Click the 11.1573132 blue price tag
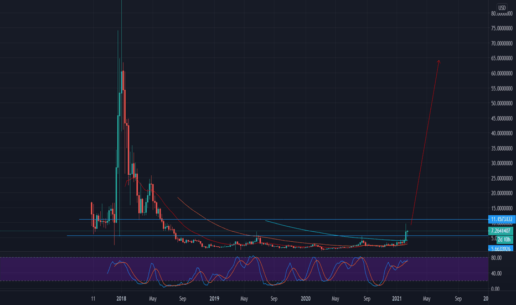Screen dimensions: 516x305 tap(502, 219)
